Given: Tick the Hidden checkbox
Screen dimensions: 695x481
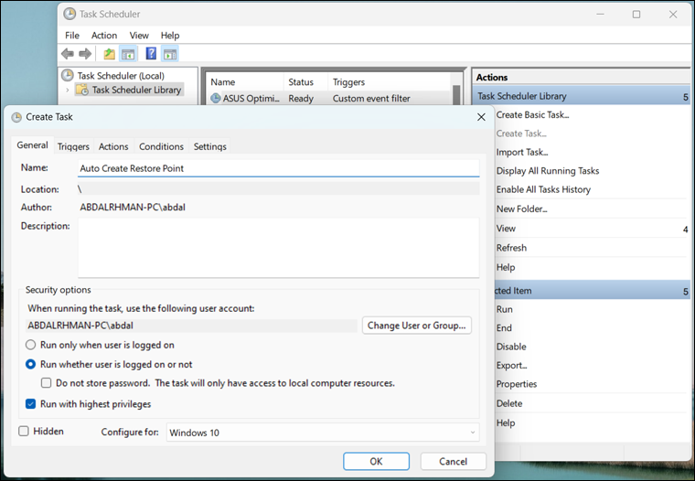Looking at the screenshot, I should (x=24, y=431).
